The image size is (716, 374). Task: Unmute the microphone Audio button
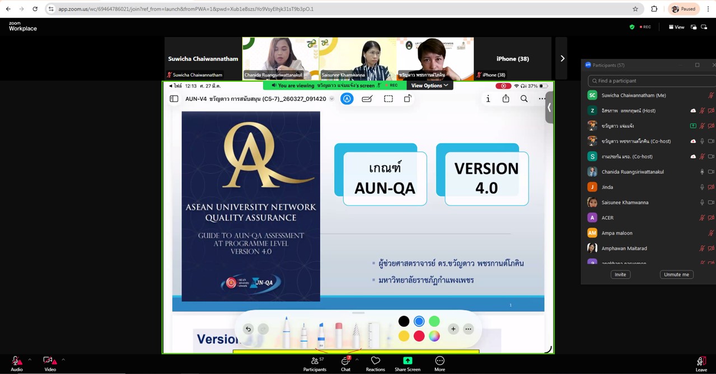click(16, 361)
